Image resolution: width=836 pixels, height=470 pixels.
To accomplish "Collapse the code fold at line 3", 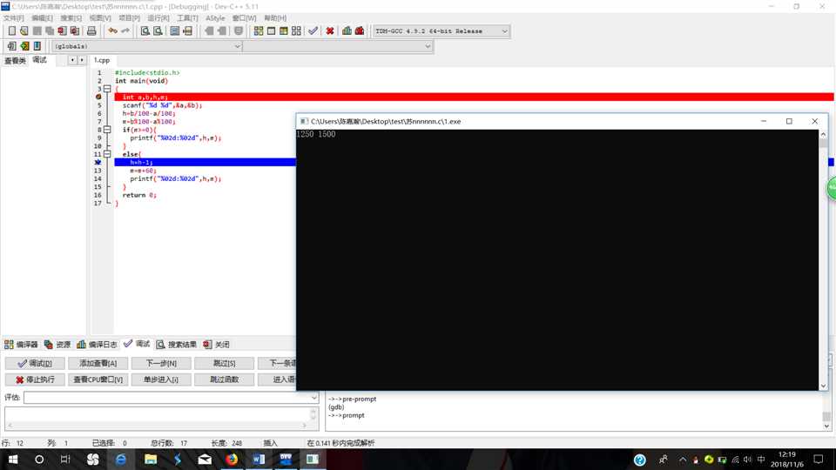I will click(x=107, y=89).
